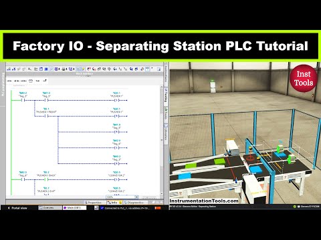This screenshot has width=321, height=240.
Task: Click the vertical scrollbar down arrow
Action: [162, 193]
